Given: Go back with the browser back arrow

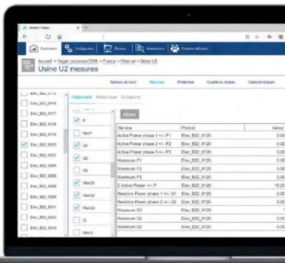Looking at the screenshot, I should pyautogui.click(x=25, y=37).
